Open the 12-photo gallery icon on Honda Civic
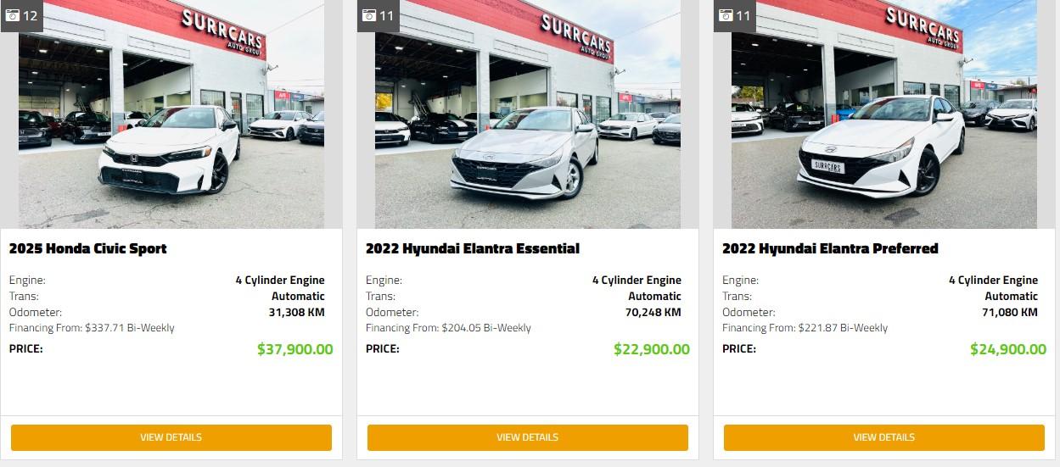Image resolution: width=1060 pixels, height=467 pixels. click(x=21, y=15)
